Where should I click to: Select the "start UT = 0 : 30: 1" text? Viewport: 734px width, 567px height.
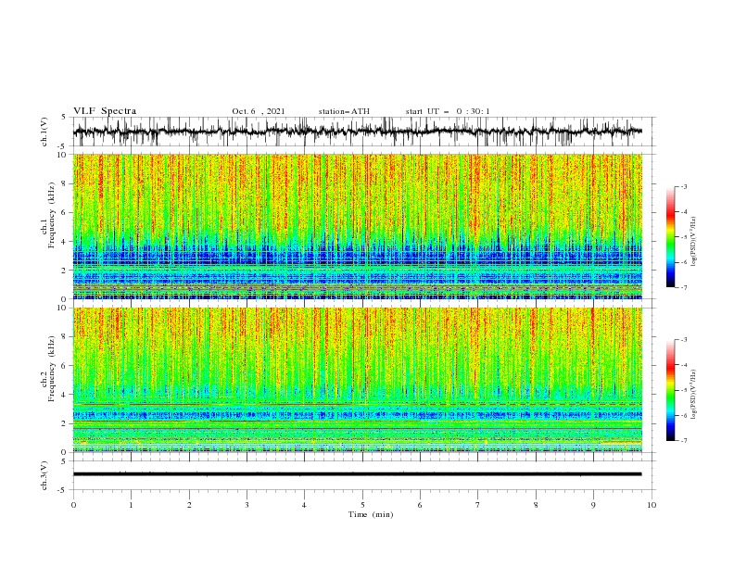click(x=448, y=111)
